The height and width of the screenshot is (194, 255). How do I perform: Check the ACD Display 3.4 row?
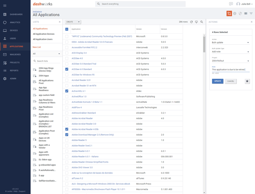pos(67,53)
